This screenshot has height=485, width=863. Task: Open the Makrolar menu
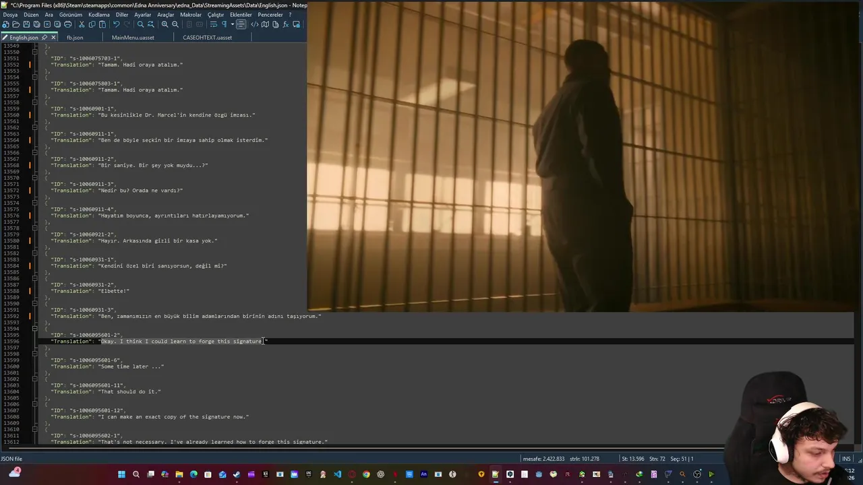[191, 15]
